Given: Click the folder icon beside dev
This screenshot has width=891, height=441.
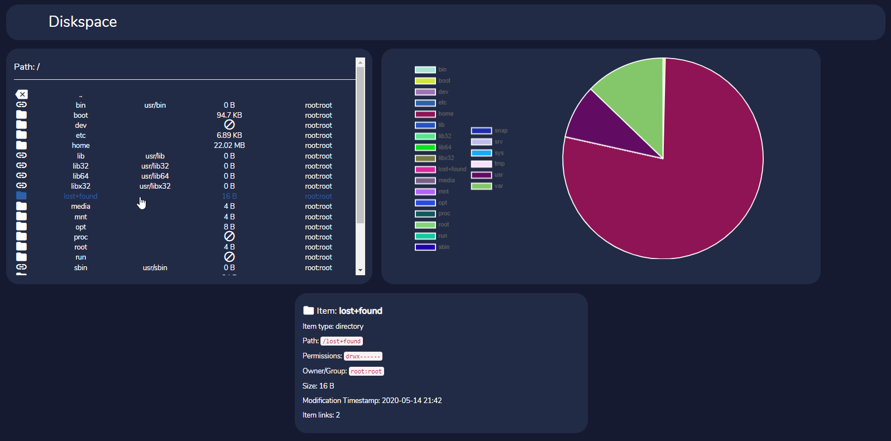Looking at the screenshot, I should (21, 124).
